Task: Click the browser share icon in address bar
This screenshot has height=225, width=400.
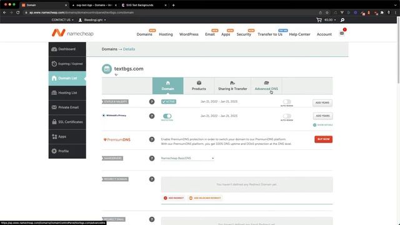Action: [321, 12]
